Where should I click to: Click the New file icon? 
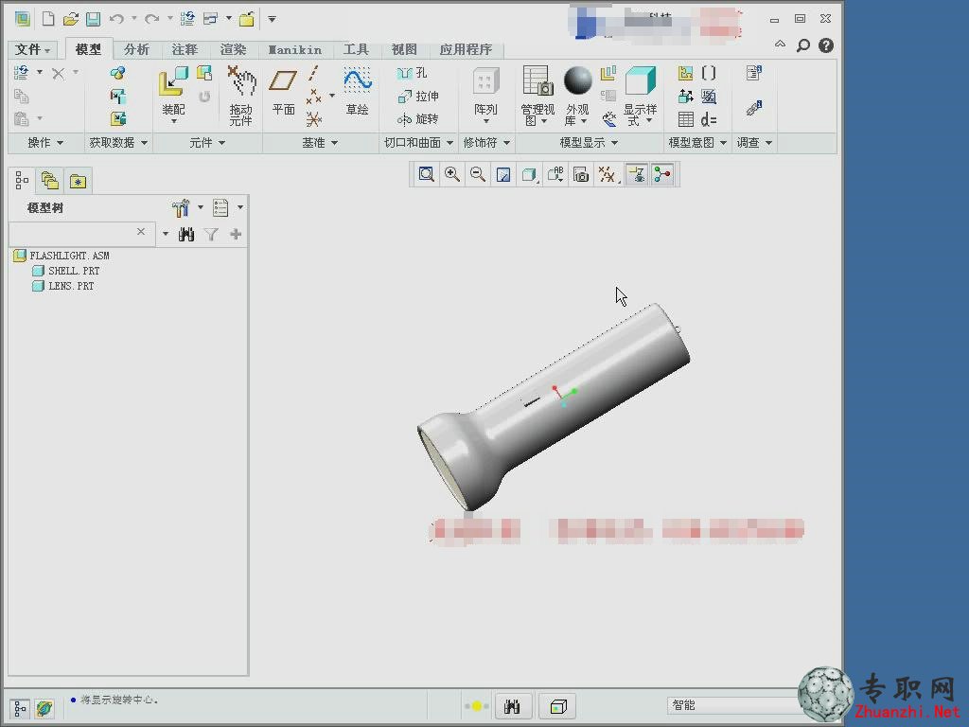47,19
